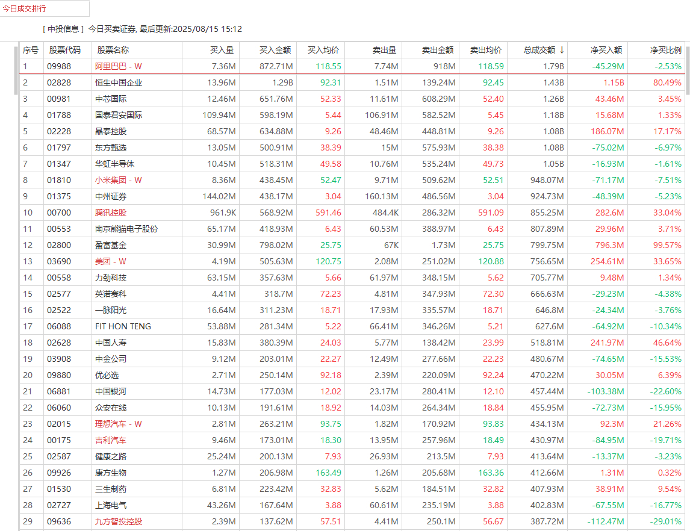Viewport: 690px width, 531px height.
Task: Click stock code 00700
Action: point(59,213)
